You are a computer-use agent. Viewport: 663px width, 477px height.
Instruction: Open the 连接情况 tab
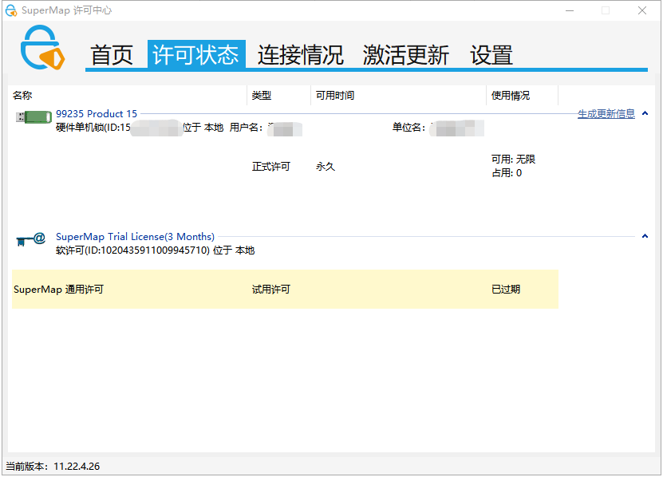click(x=300, y=55)
